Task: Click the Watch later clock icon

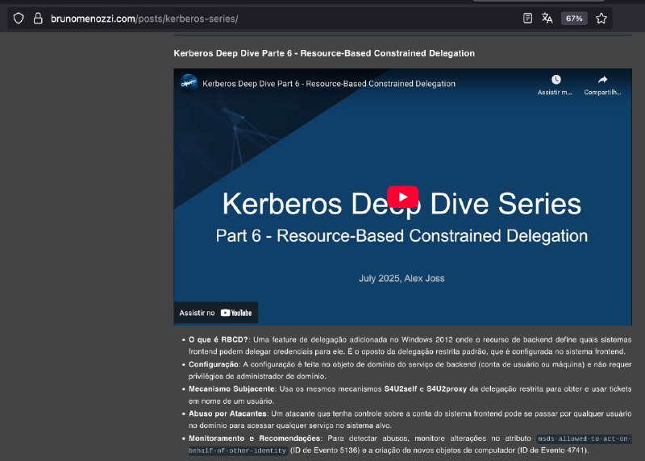Action: coord(556,80)
